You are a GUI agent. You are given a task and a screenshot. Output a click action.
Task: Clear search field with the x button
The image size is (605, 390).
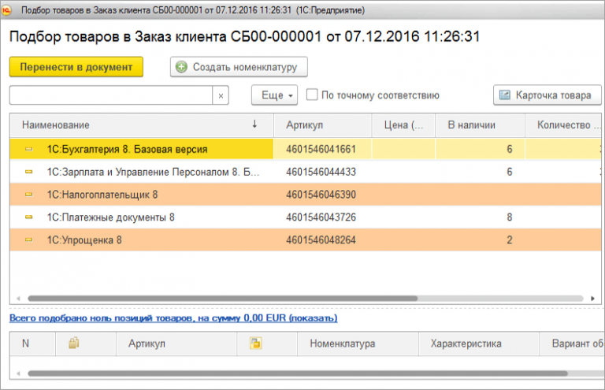(x=221, y=95)
